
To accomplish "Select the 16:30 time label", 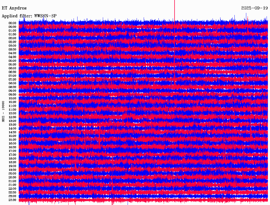I will [x=12, y=147].
